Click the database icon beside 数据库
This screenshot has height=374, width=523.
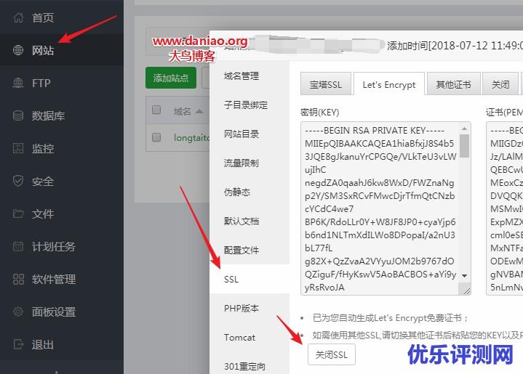pyautogui.click(x=18, y=115)
